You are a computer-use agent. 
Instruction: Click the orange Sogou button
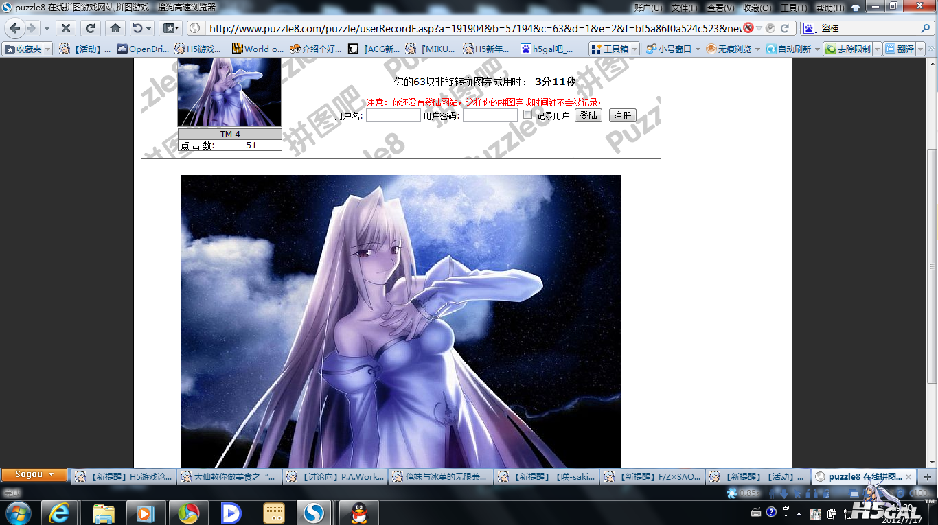34,475
